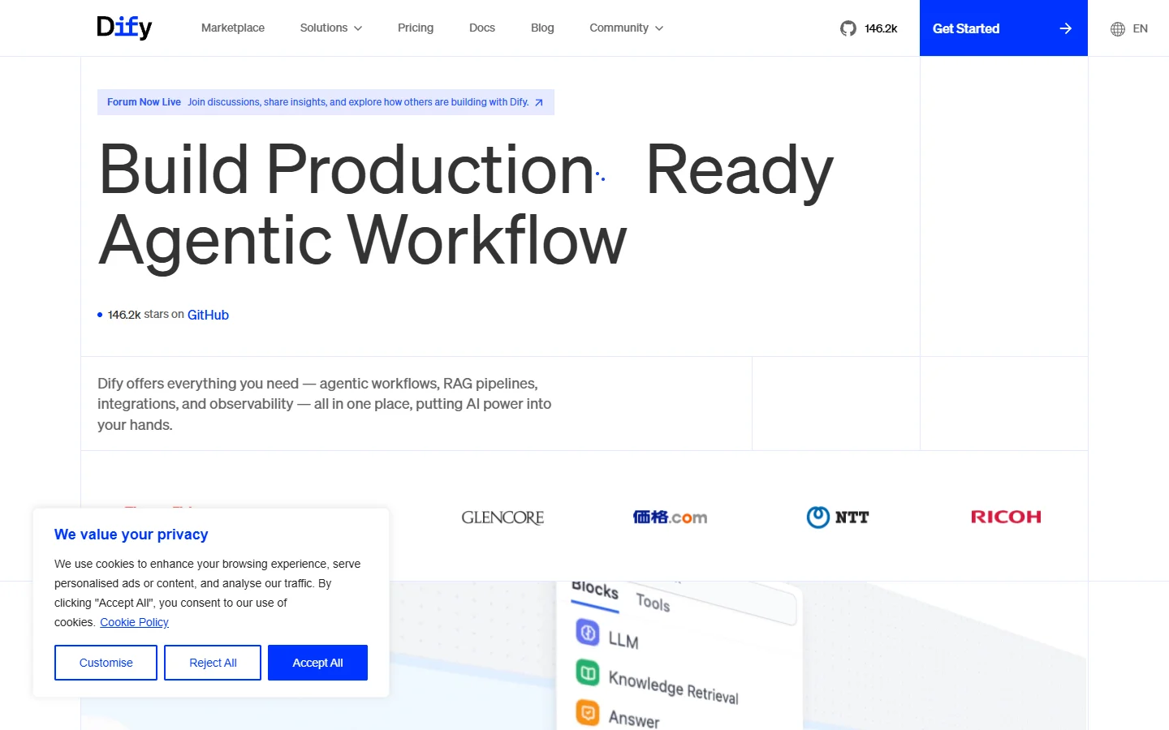This screenshot has width=1169, height=730.
Task: Click the globe language icon
Action: 1118,28
